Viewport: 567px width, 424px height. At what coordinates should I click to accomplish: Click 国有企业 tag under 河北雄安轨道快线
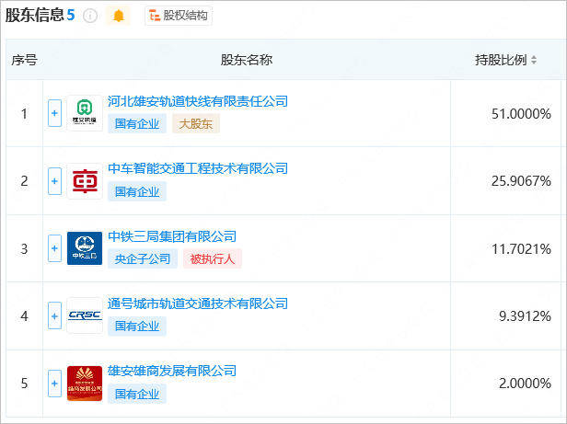137,123
